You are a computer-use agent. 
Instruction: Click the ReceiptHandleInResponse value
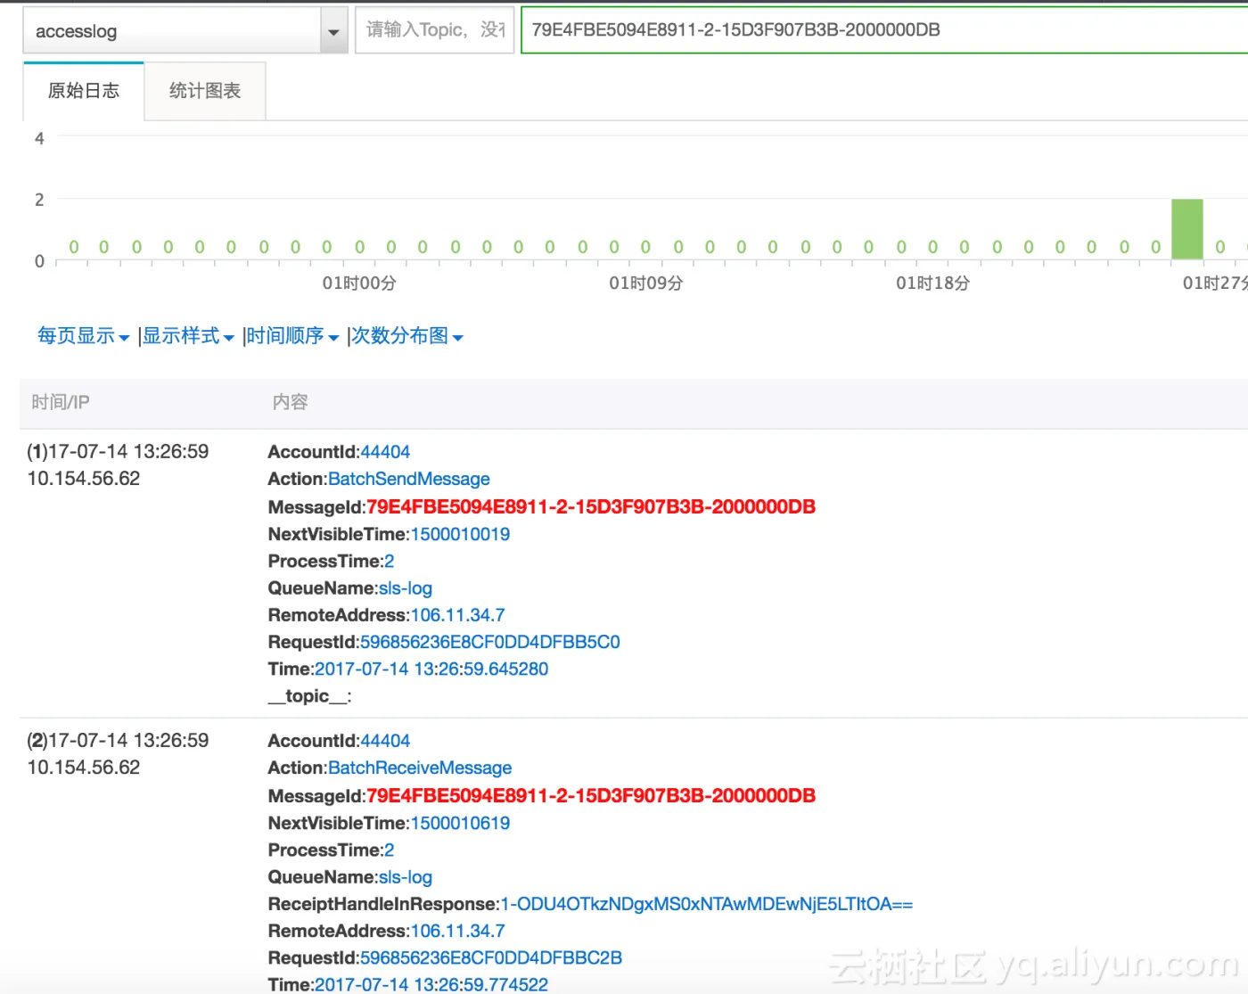tap(707, 904)
